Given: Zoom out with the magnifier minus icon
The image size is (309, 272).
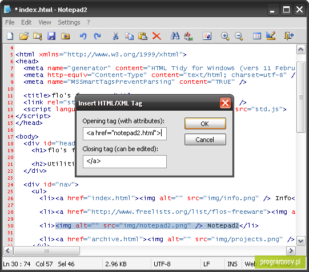Looking at the screenshot, I should coord(239,36).
